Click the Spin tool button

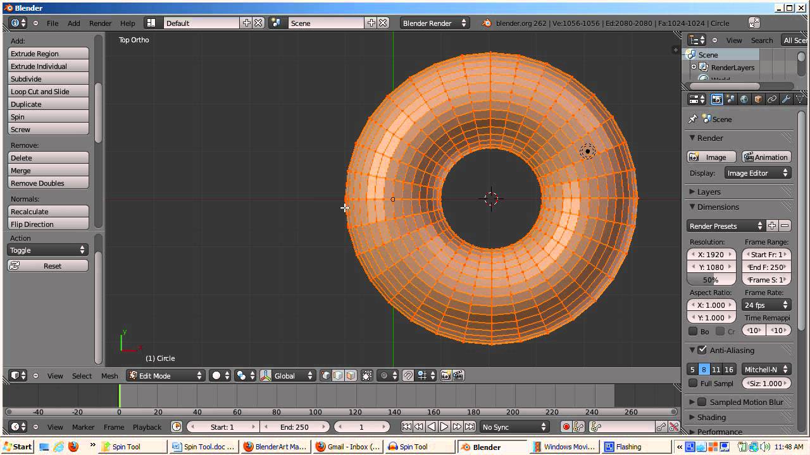point(48,117)
